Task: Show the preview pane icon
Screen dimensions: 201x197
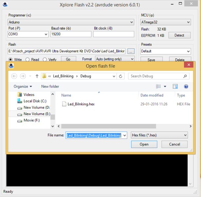Action: pyautogui.click(x=175, y=86)
